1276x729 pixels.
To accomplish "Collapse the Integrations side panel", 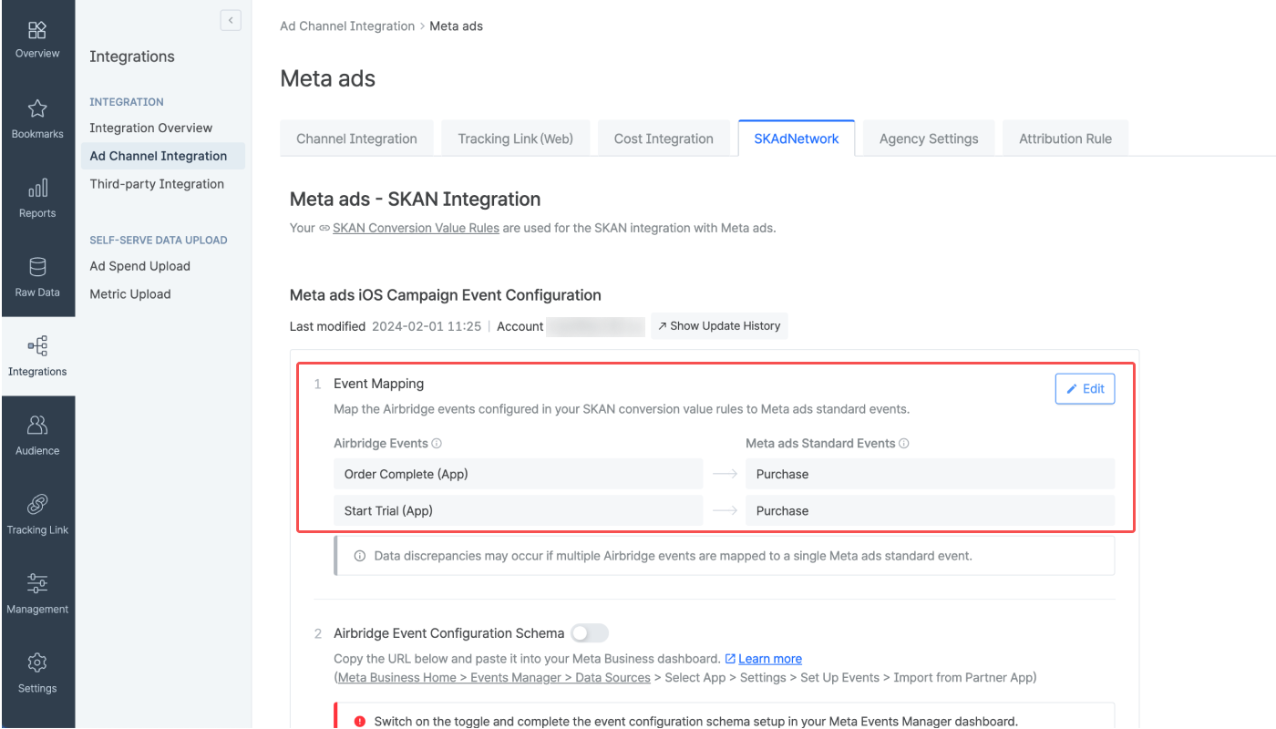I will click(x=231, y=20).
